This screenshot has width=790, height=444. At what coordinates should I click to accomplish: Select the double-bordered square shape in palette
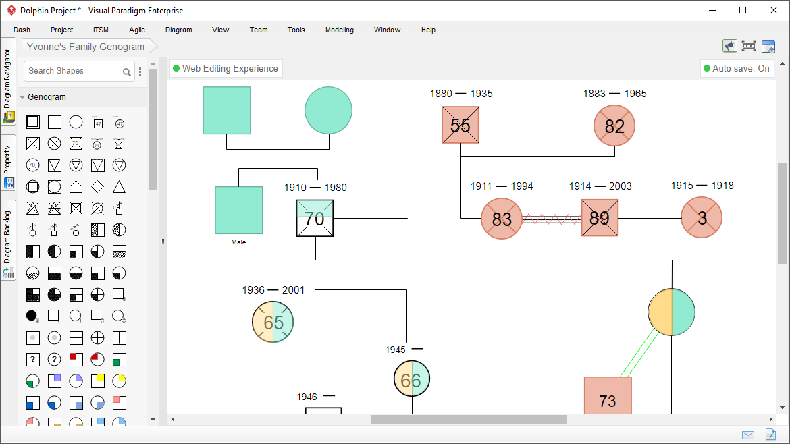pos(33,122)
